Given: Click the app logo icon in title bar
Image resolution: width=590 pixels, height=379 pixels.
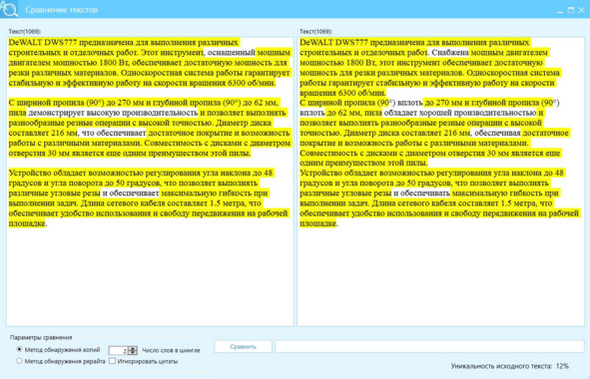Looking at the screenshot, I should tap(9, 9).
